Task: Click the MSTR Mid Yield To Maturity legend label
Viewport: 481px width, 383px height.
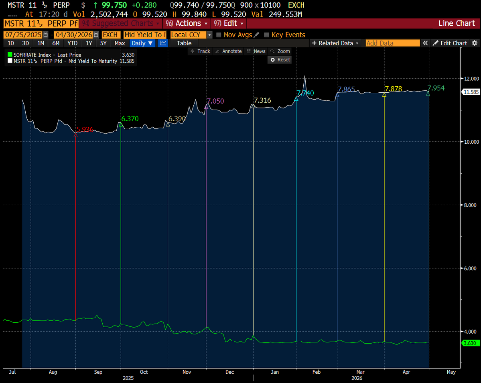Action: click(65, 61)
